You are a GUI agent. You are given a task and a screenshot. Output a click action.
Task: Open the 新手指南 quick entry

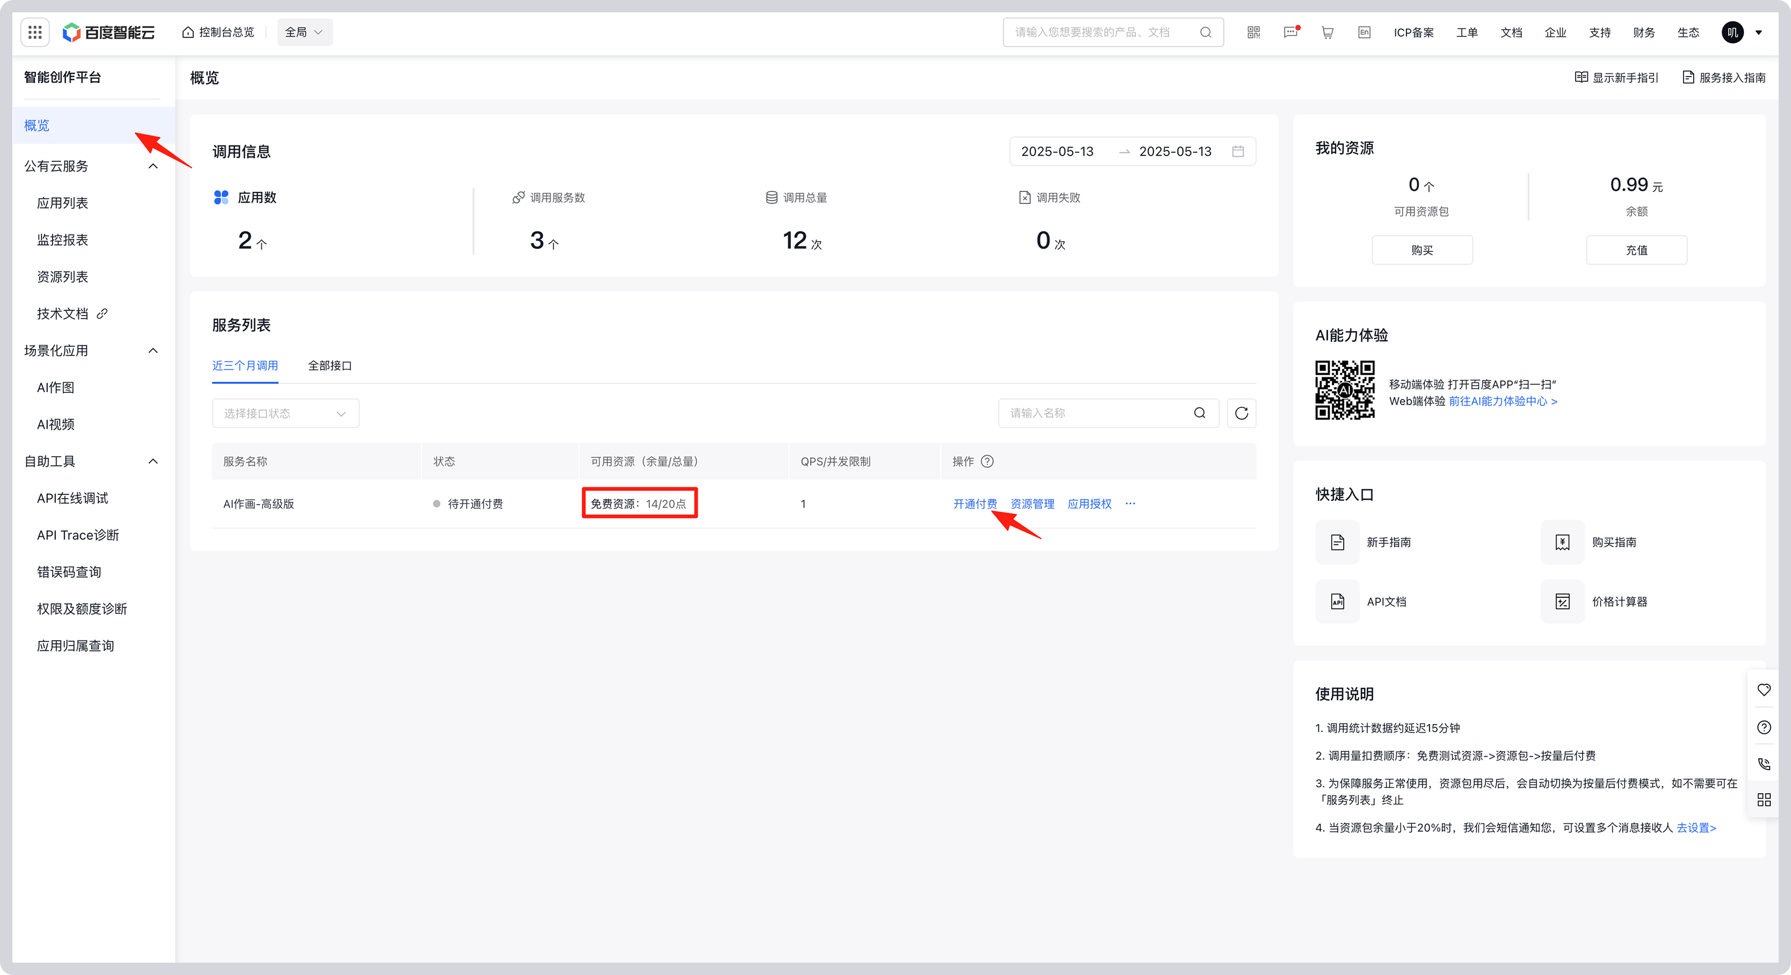pyautogui.click(x=1389, y=542)
